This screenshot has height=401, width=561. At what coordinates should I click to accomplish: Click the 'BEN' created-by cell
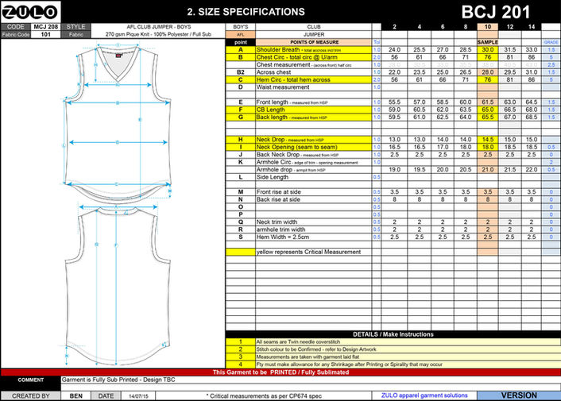pos(75,396)
